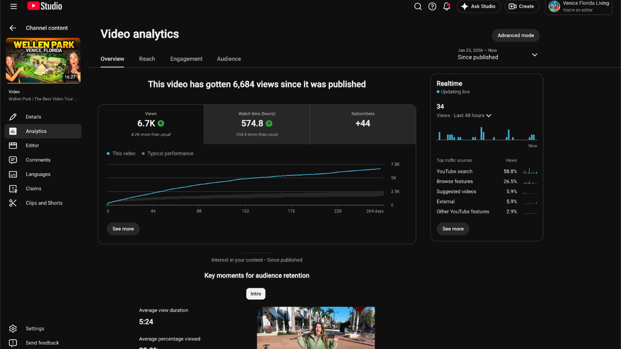
Task: Open the Help question mark icon
Action: [432, 6]
